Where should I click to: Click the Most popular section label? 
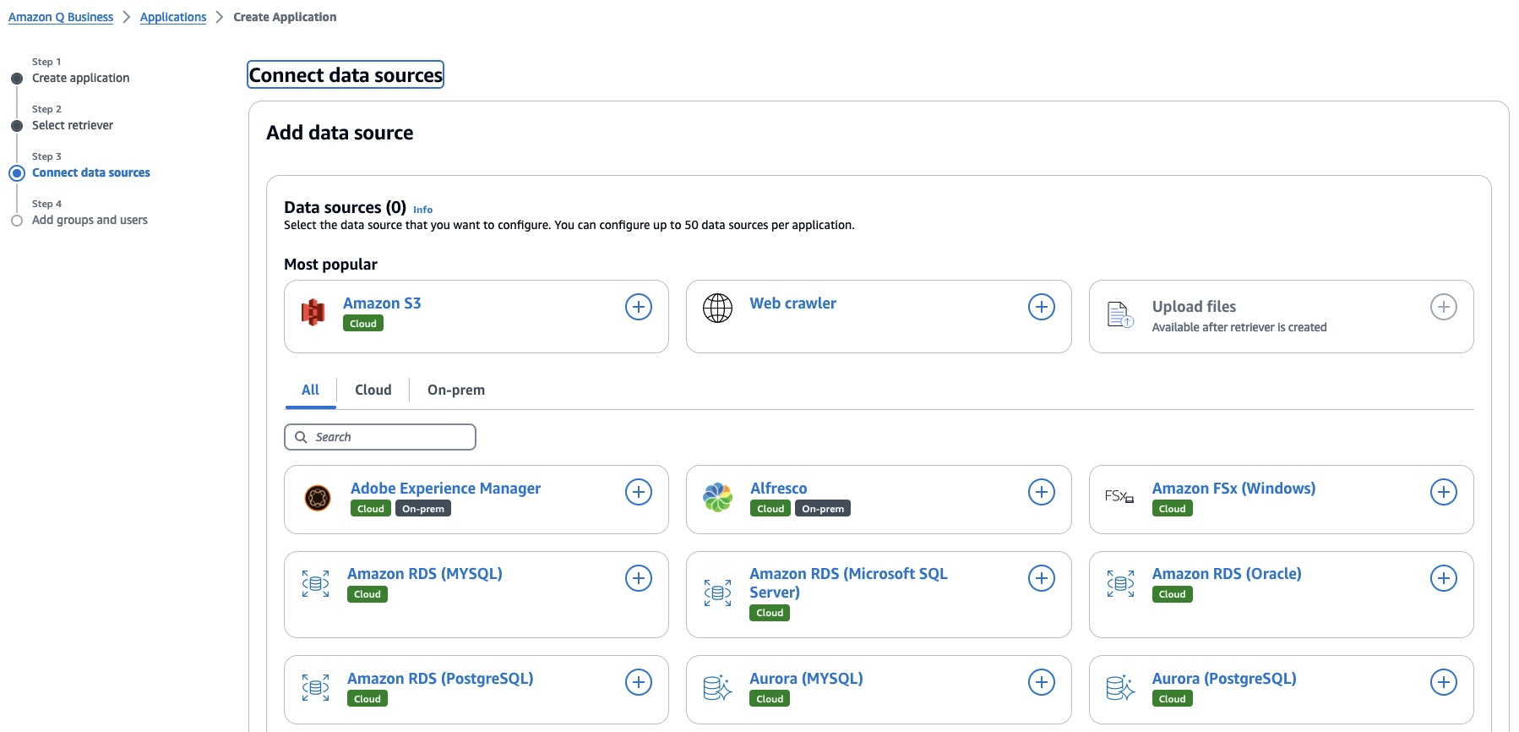point(331,265)
